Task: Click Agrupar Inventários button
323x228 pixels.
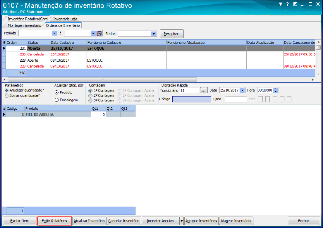Action: click(201, 221)
